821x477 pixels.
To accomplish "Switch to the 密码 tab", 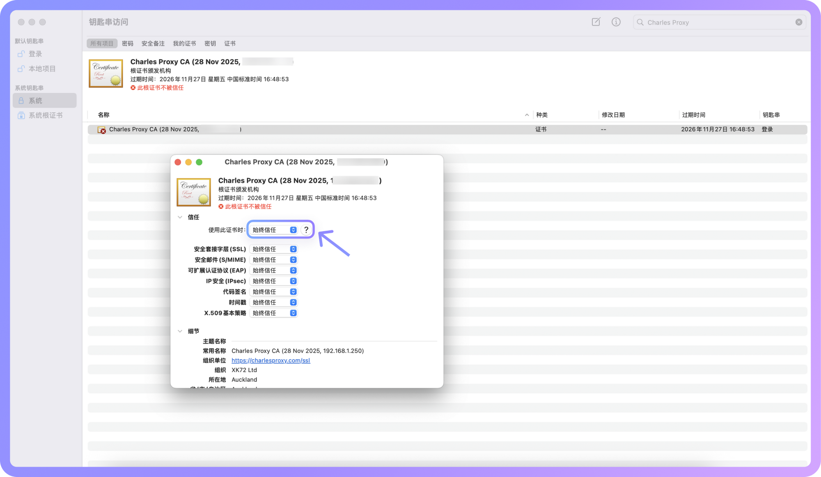I will [128, 43].
